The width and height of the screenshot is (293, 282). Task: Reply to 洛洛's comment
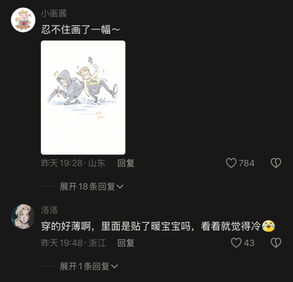[x=126, y=243]
